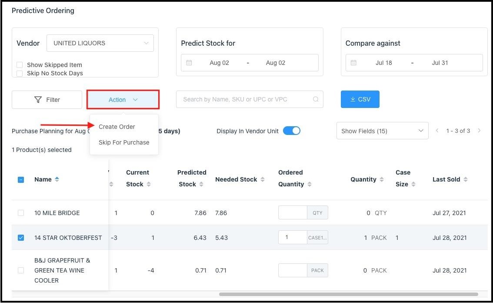Sort the table by Name column

(57, 179)
